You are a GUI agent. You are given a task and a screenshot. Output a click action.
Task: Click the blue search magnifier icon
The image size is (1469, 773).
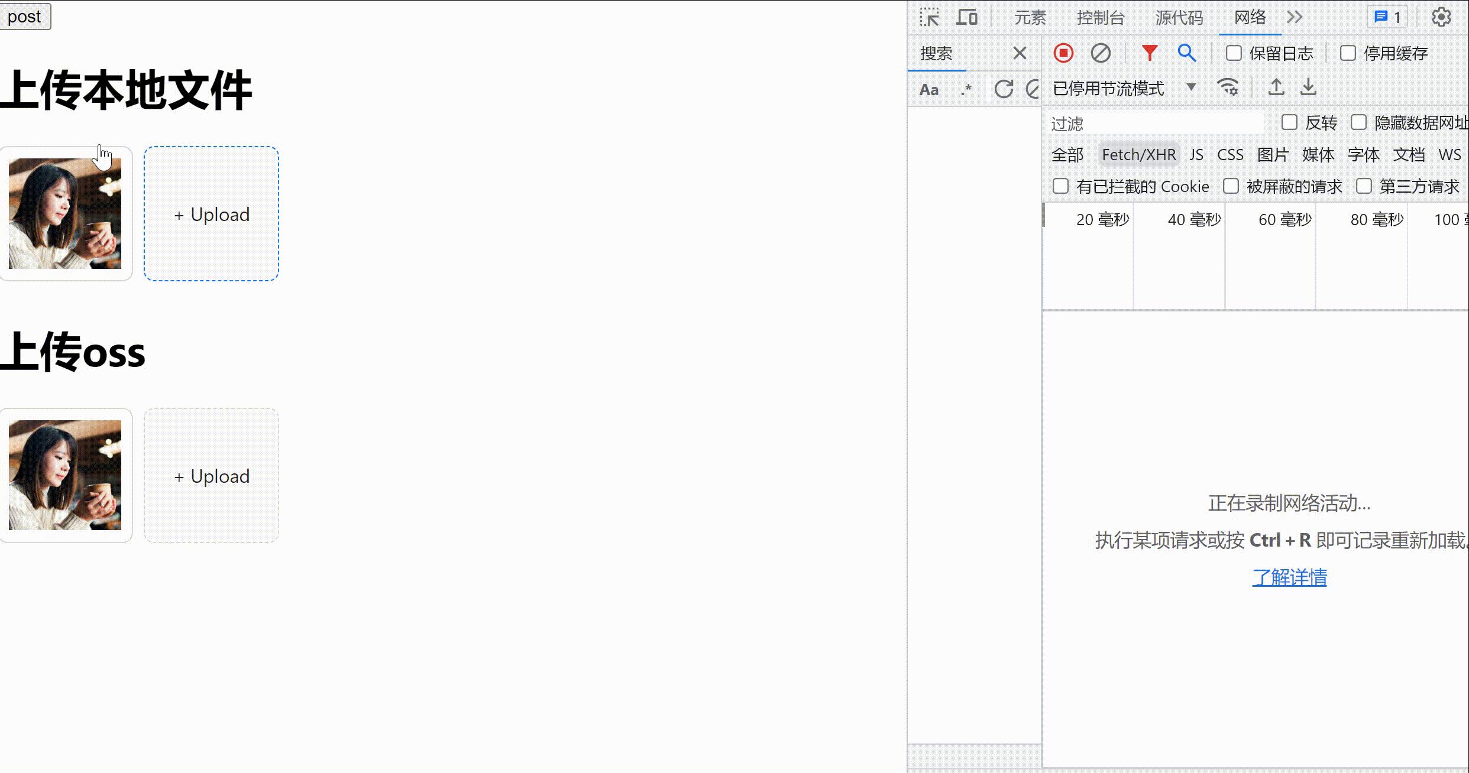click(x=1186, y=53)
